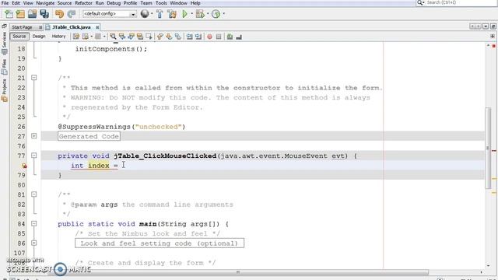Click the Clean and Build icon

pyautogui.click(x=172, y=14)
